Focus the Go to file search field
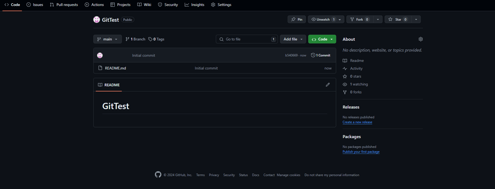This screenshot has height=189, width=495. 247,39
